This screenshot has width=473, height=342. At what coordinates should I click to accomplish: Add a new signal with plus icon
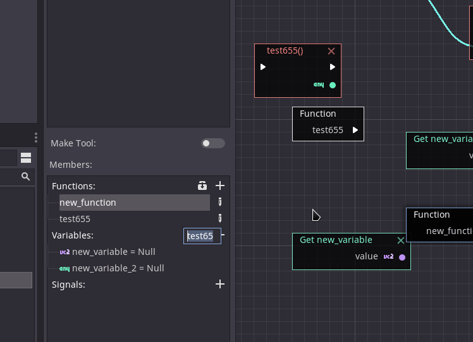(x=220, y=284)
